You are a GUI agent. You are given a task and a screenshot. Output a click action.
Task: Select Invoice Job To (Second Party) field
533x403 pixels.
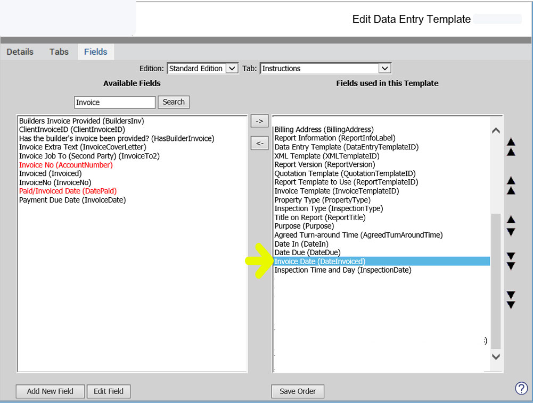point(89,156)
